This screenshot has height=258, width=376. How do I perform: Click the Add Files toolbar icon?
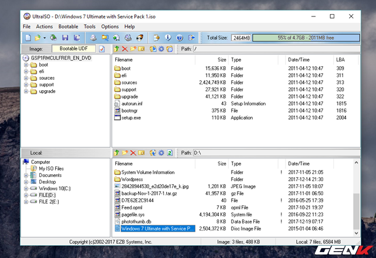coord(156,38)
